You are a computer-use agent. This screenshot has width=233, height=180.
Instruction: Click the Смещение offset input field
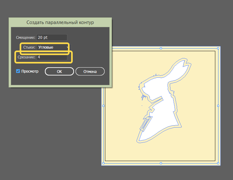point(52,37)
